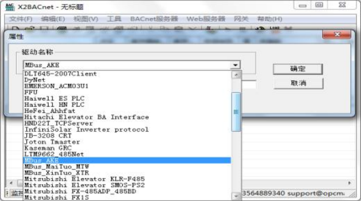Viewport: 361px width, 201px height.
Task: Select HeFei_Ahhfat driver
Action: click(127, 111)
